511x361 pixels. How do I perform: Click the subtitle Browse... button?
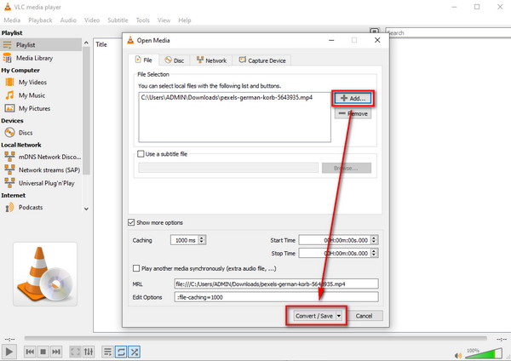(347, 168)
